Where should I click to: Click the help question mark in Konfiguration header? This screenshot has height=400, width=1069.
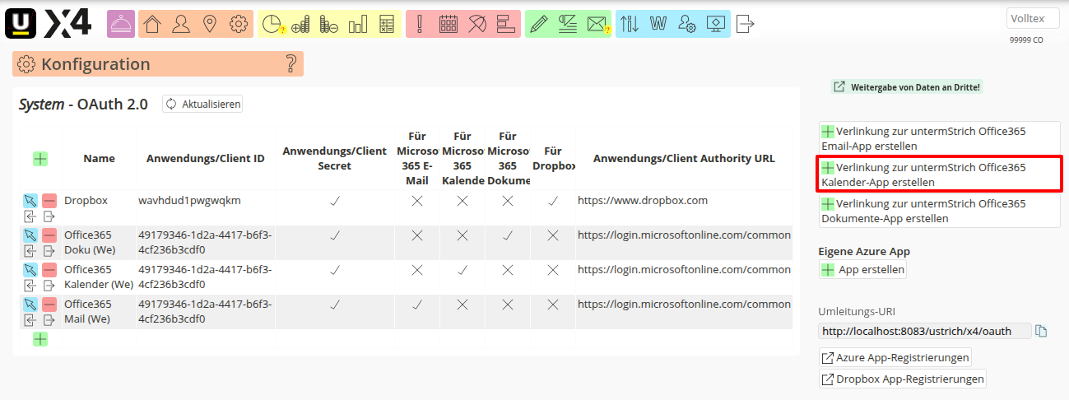(290, 64)
